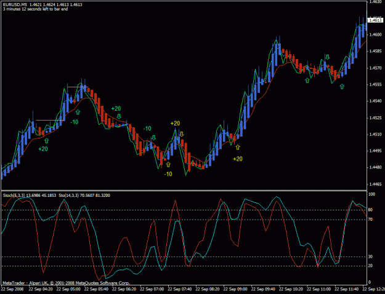Click the 1.4540 price axis label

tap(376, 101)
